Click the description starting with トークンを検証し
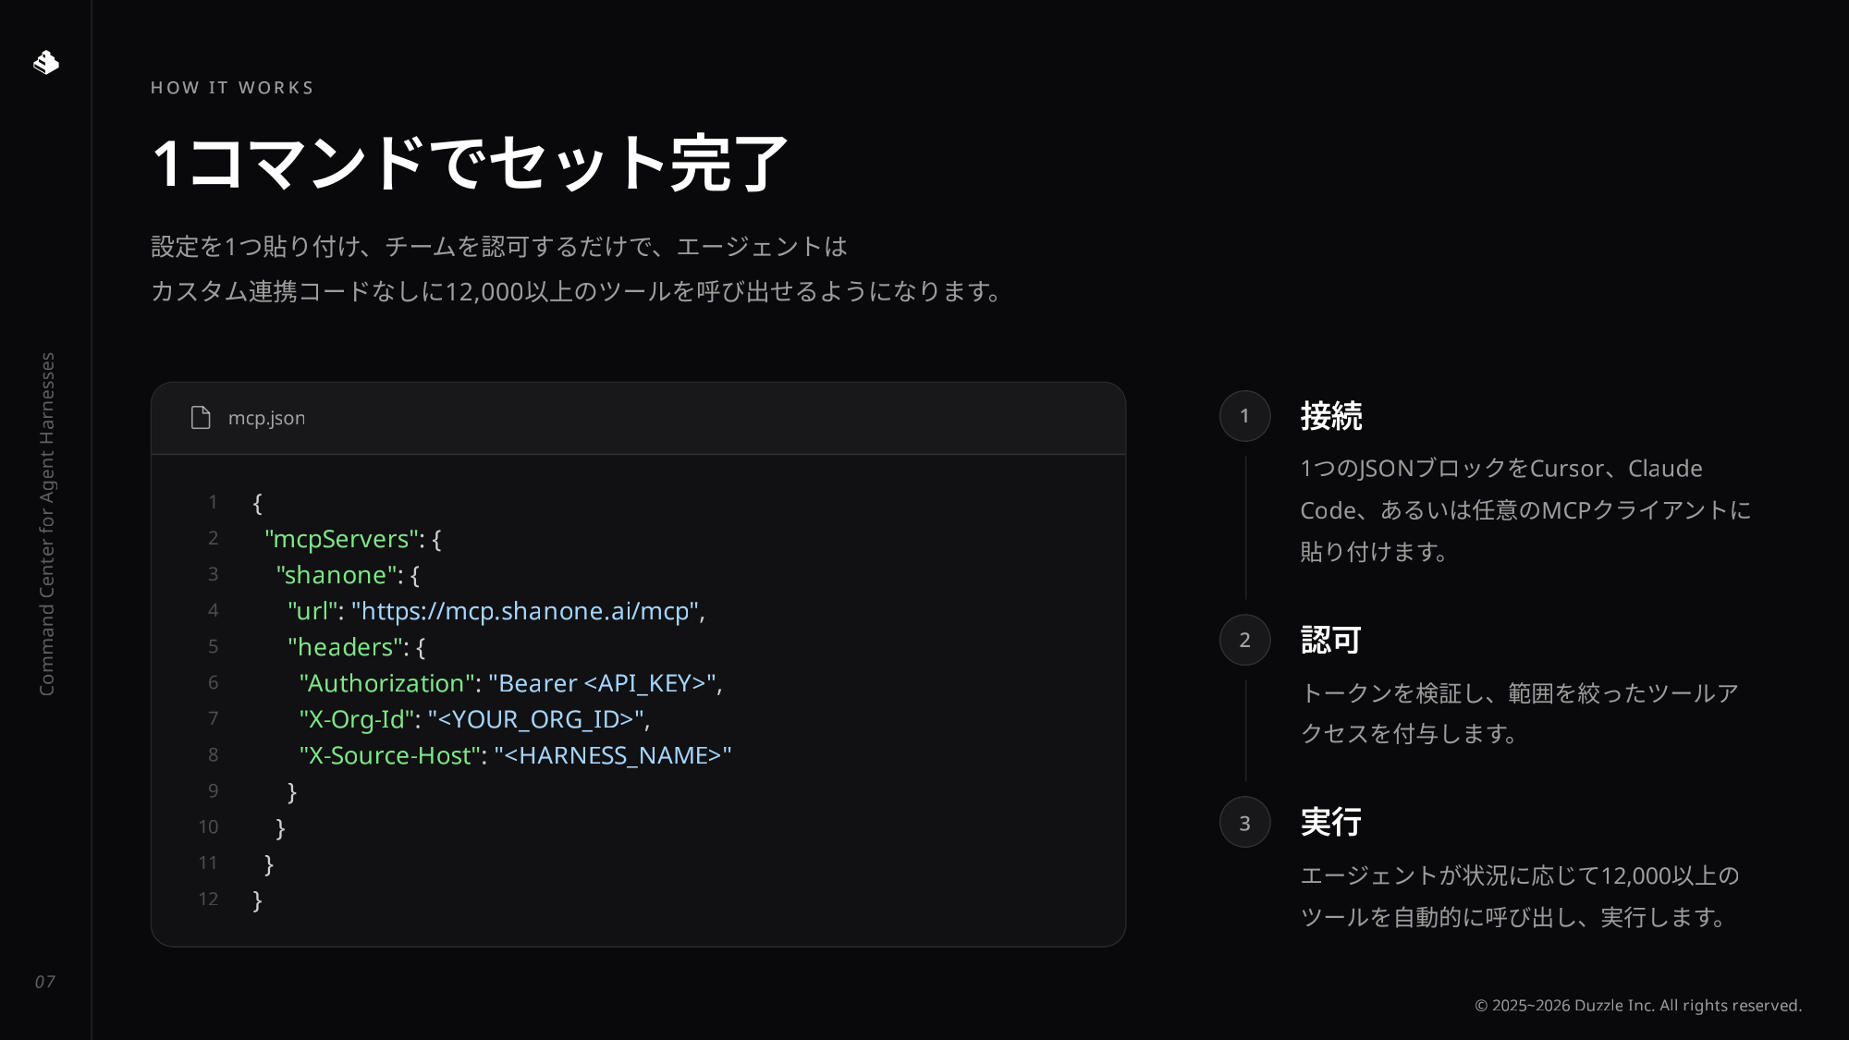The image size is (1849, 1040). pyautogui.click(x=1520, y=714)
